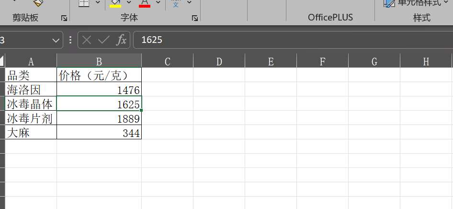Select the column D header

click(x=219, y=61)
